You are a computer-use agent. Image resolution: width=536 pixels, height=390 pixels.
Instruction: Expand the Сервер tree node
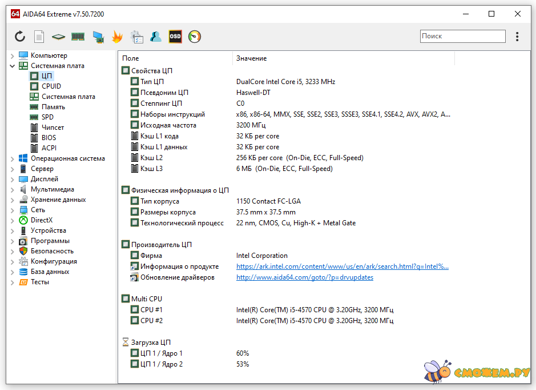tap(13, 169)
